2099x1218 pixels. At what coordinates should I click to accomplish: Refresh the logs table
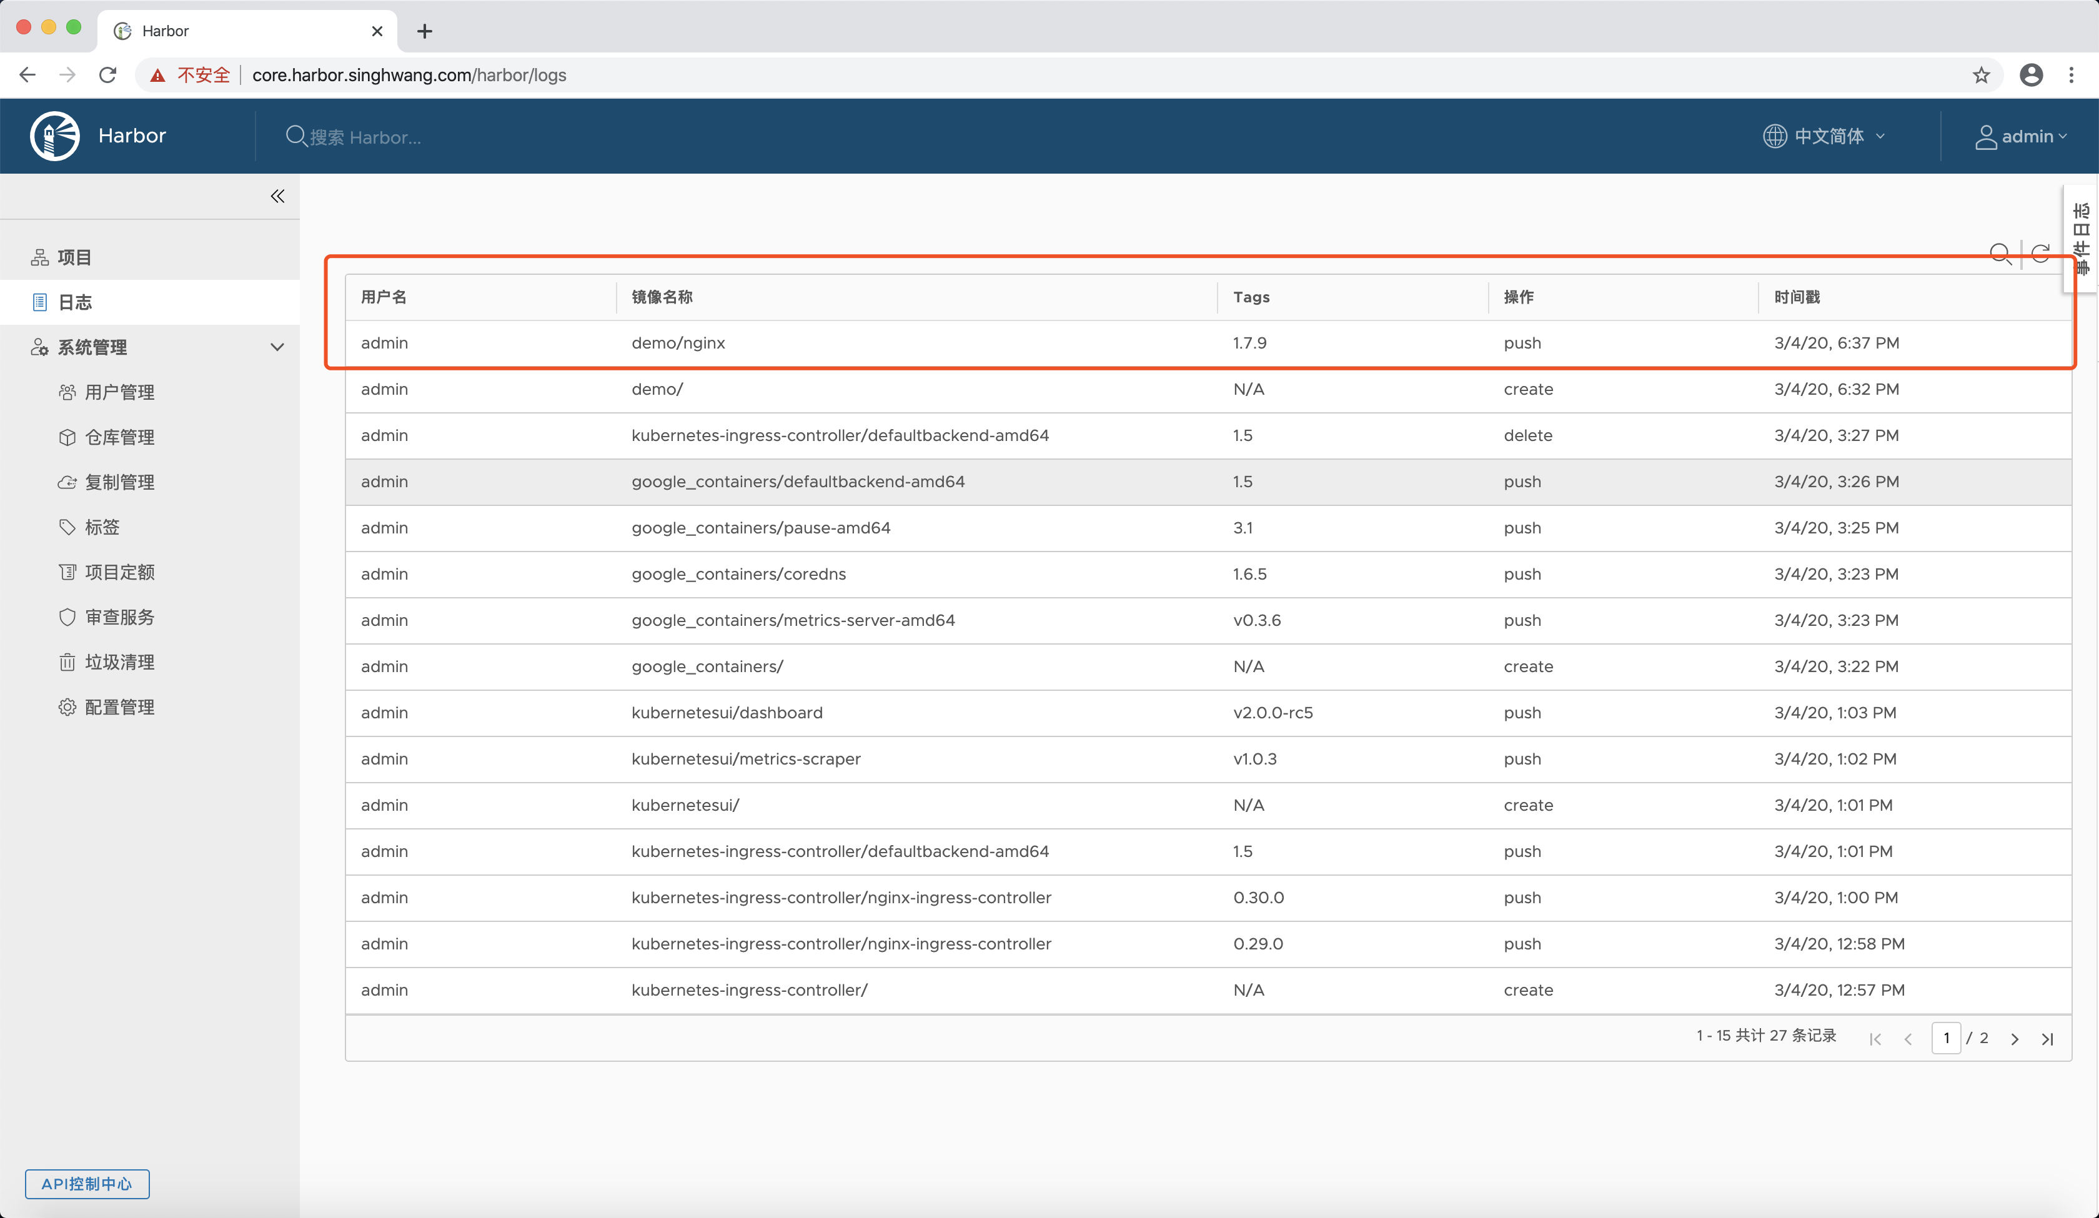2041,253
